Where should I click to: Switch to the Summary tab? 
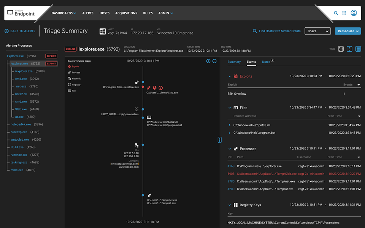[x=234, y=62]
